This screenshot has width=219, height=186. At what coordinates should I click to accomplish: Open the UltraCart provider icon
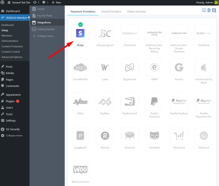click(204, 136)
